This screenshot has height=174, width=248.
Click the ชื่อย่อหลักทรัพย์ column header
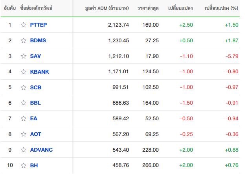click(36, 8)
